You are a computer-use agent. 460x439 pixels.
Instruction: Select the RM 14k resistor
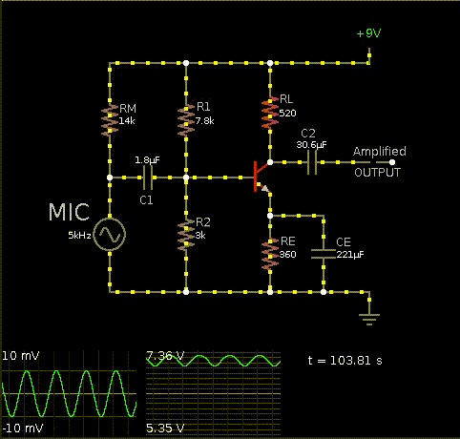[x=110, y=120]
